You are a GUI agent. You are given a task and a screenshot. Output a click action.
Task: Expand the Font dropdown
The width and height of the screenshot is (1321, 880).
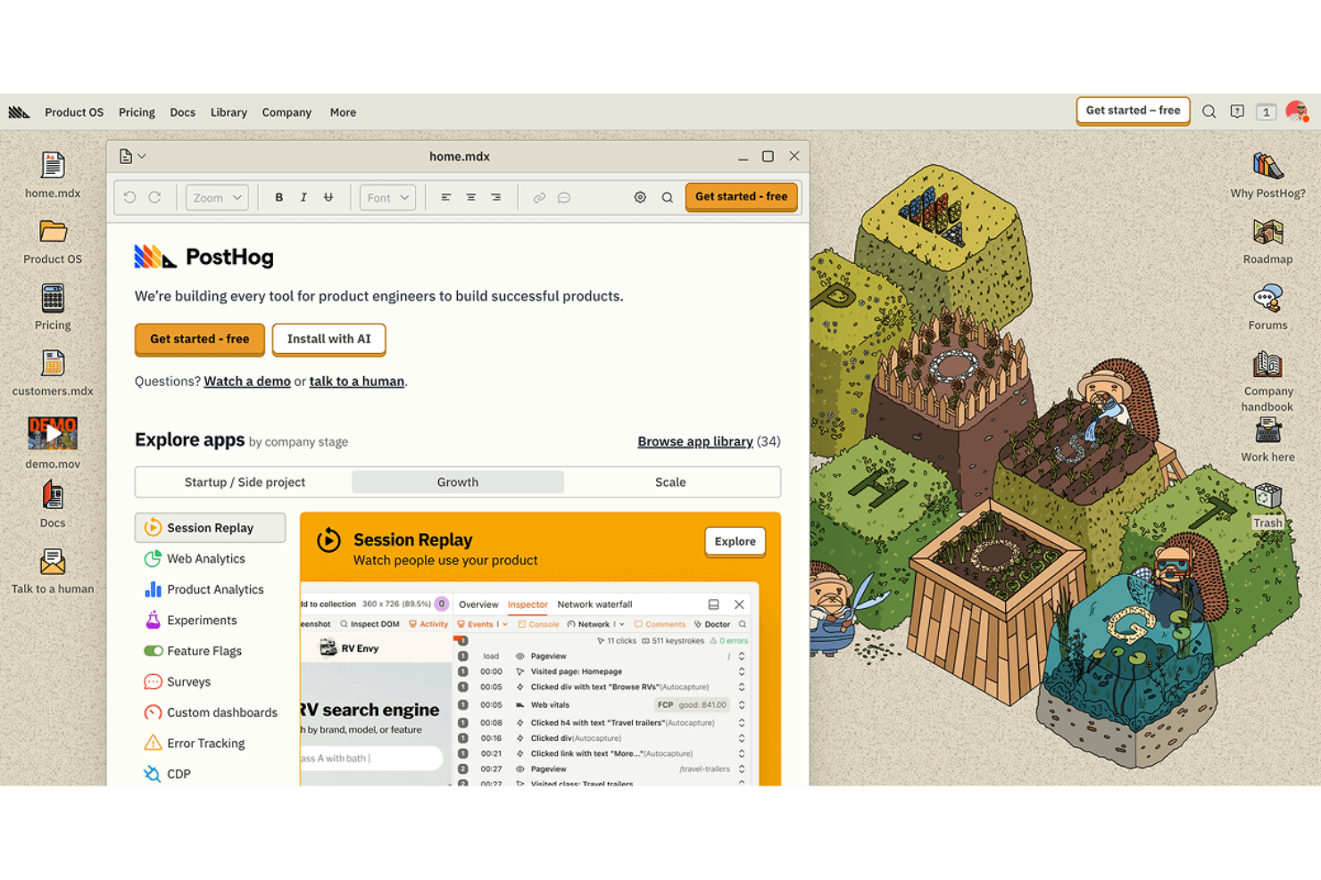click(387, 198)
